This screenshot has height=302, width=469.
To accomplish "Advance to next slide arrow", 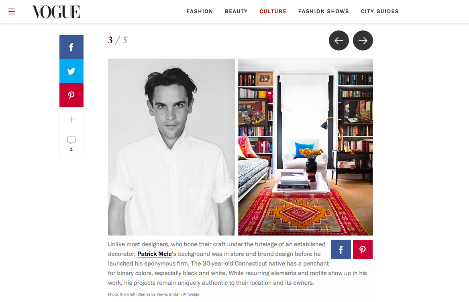I will (x=363, y=40).
